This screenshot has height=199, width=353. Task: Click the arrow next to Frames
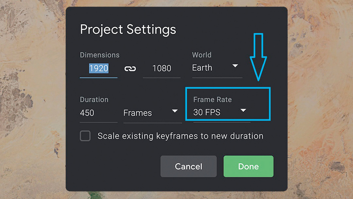point(175,111)
